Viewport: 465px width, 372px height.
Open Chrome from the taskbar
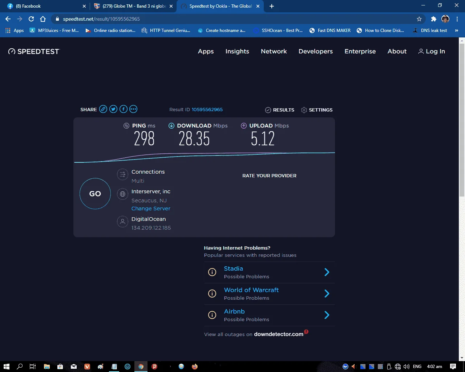141,367
